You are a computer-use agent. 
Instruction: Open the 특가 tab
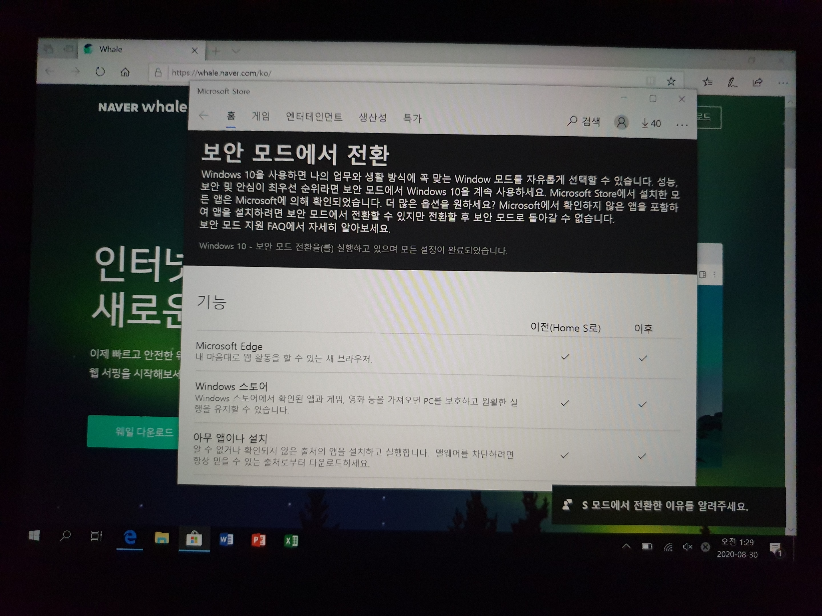click(412, 119)
